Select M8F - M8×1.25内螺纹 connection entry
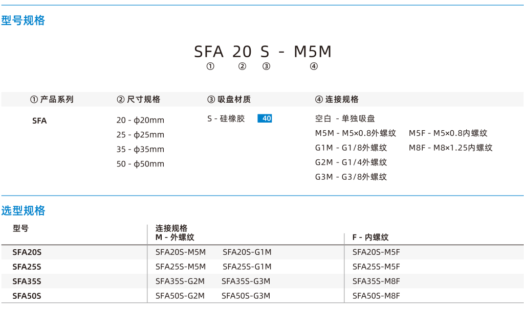This screenshot has height=309, width=524. pos(451,148)
